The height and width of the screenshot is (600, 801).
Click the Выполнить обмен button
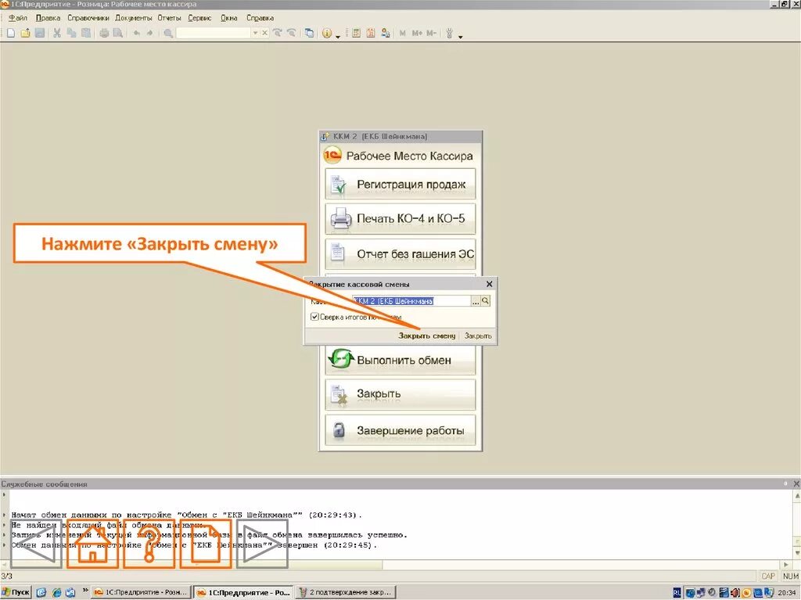[x=400, y=361]
